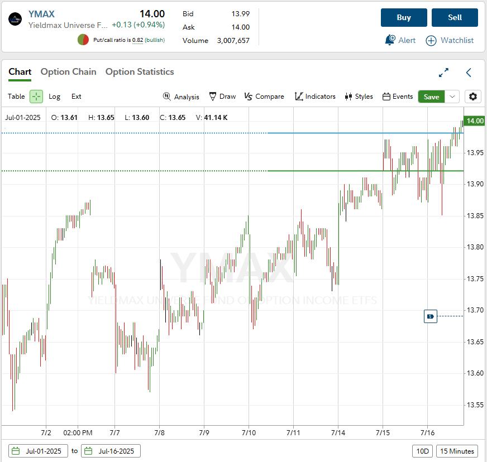
Task: Click the +0.13 (+0.94%) change text
Action: [138, 25]
